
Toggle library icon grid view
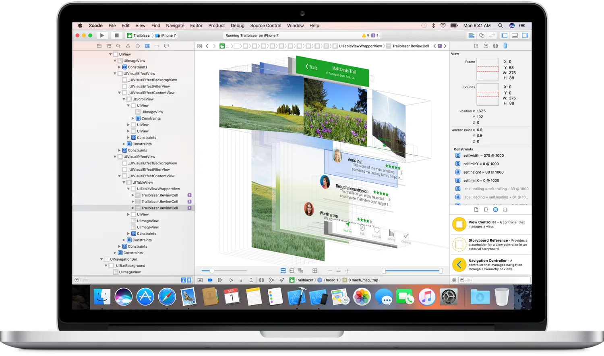coord(454,280)
